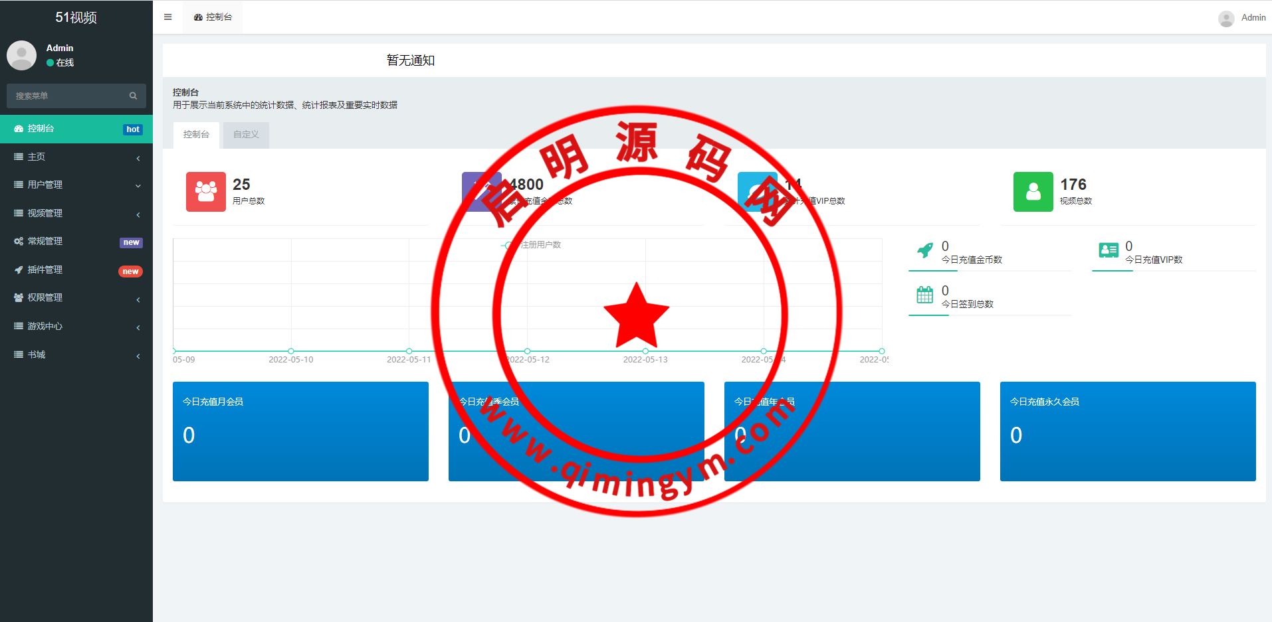Toggle sidebar with the hamburger menu icon
This screenshot has width=1272, height=622.
(167, 17)
